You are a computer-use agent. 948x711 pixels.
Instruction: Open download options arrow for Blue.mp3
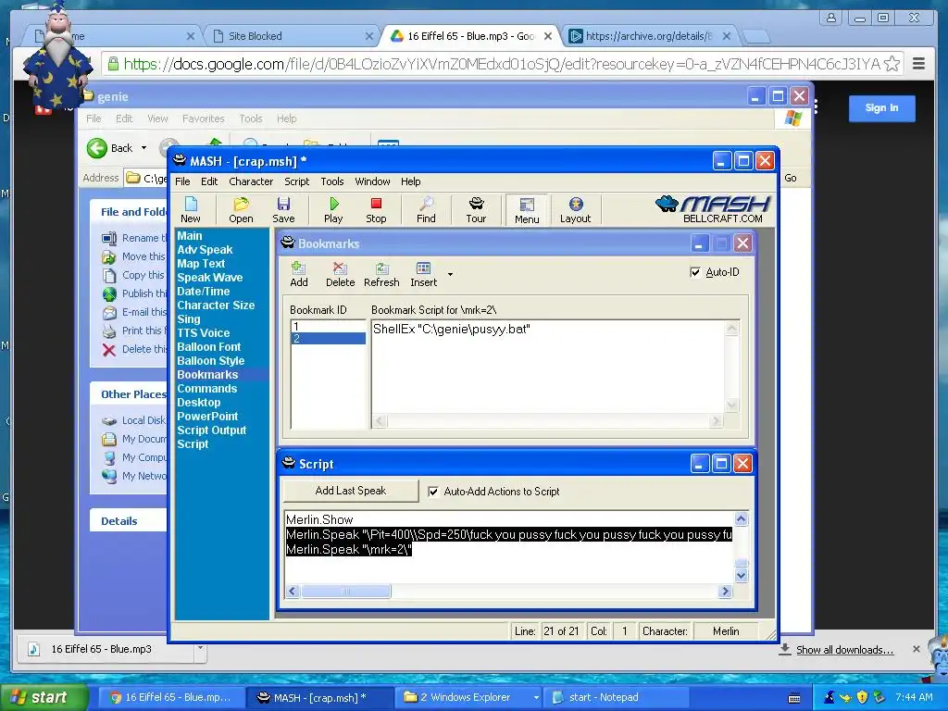point(200,649)
